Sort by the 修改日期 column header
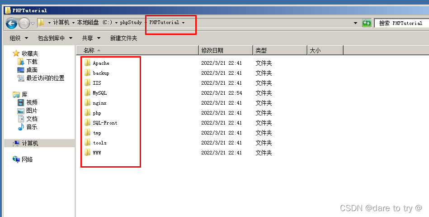The image size is (429, 217). [x=226, y=50]
